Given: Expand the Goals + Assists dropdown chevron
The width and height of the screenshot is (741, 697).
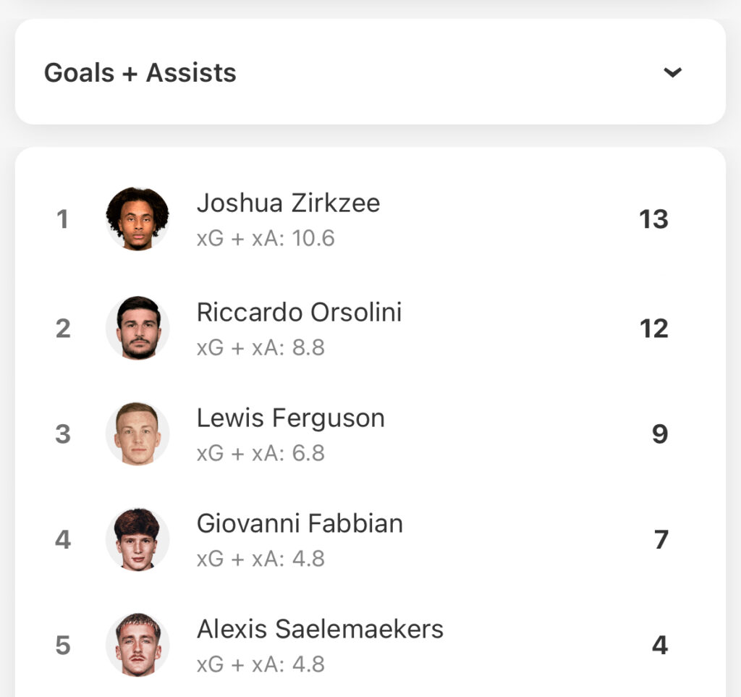Looking at the screenshot, I should point(672,72).
